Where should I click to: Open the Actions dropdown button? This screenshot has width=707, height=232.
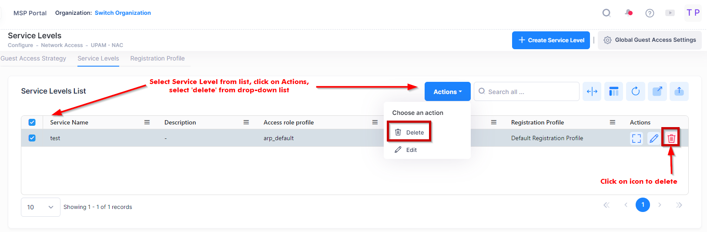point(447,92)
